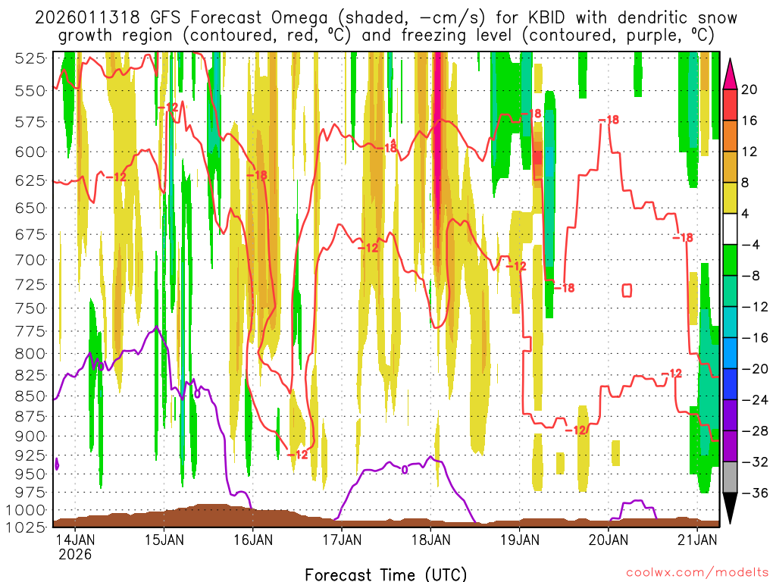Image resolution: width=776 pixels, height=582 pixels.
Task: Click the orange 12 to 16 colorbar segment
Action: click(730, 136)
